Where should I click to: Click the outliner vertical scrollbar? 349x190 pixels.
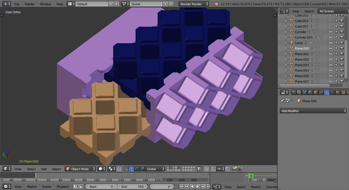click(346, 59)
